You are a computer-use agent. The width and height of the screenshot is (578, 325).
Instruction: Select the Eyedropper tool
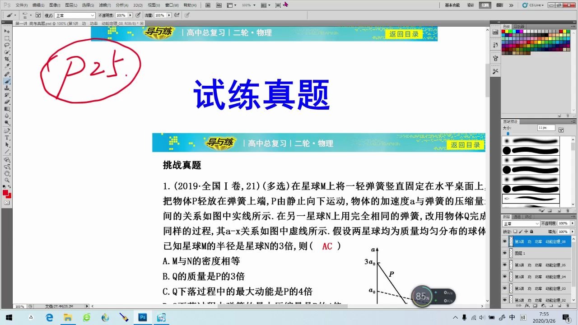[x=7, y=66]
